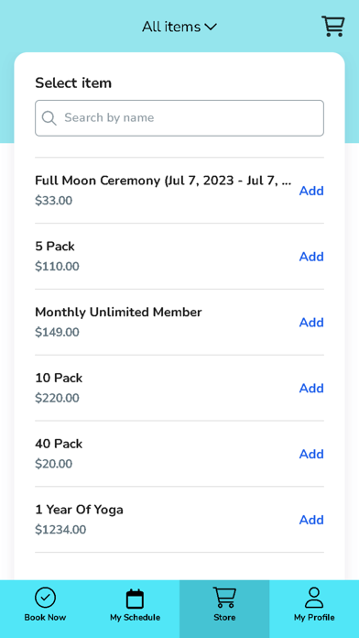Add the 40 Pack item
This screenshot has height=638, width=359.
click(311, 454)
